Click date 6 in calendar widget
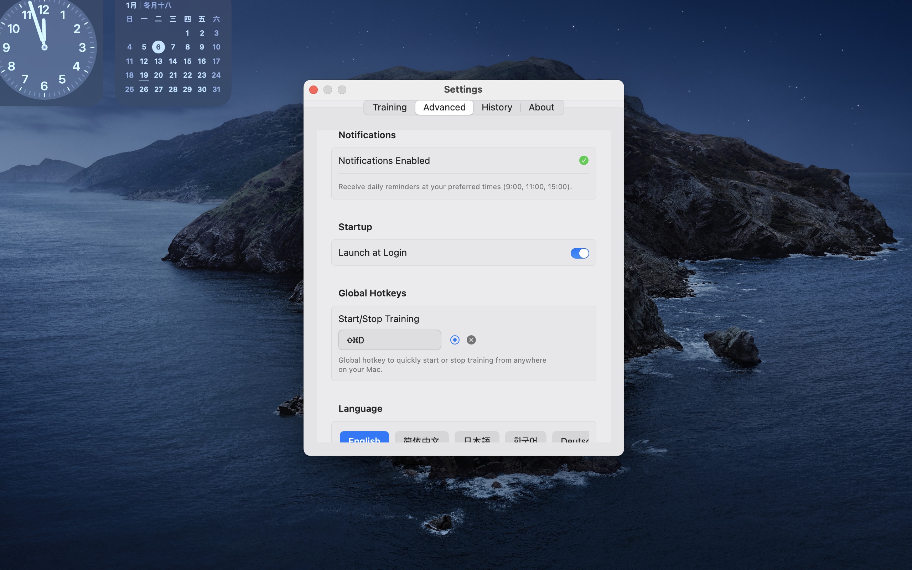The width and height of the screenshot is (912, 570). [x=158, y=47]
